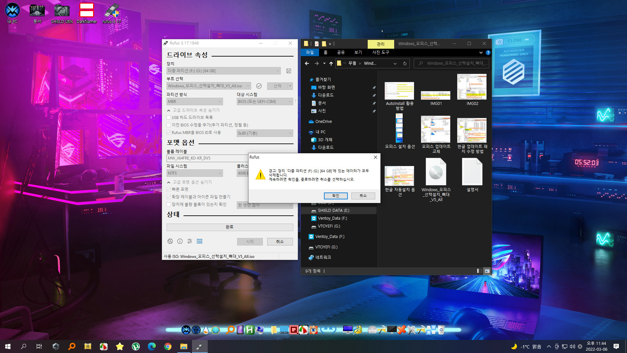Click the Explorer help question icon
The width and height of the screenshot is (627, 353).
pyautogui.click(x=488, y=53)
